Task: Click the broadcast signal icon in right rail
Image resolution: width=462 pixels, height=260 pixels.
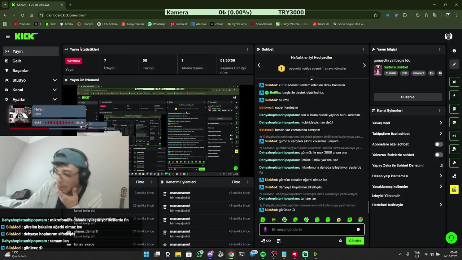Action: click(454, 136)
